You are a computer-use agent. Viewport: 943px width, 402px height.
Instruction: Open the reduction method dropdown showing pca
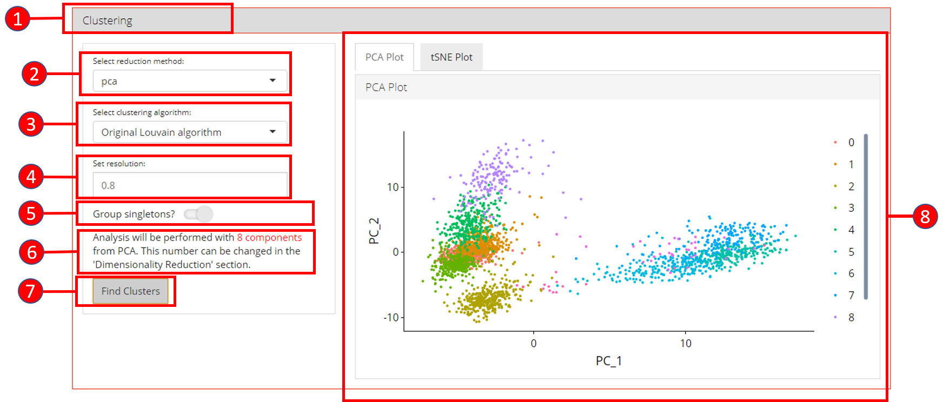[x=189, y=81]
